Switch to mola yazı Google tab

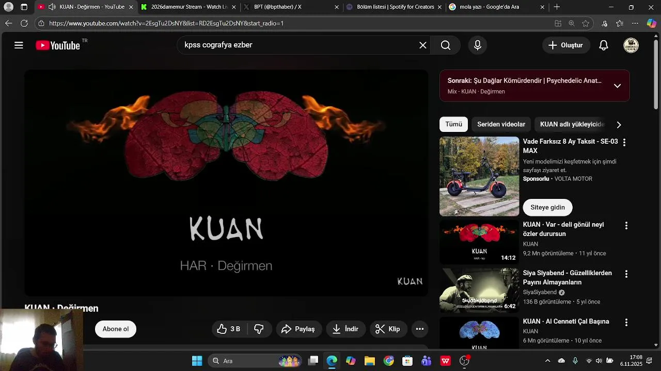pos(497,7)
